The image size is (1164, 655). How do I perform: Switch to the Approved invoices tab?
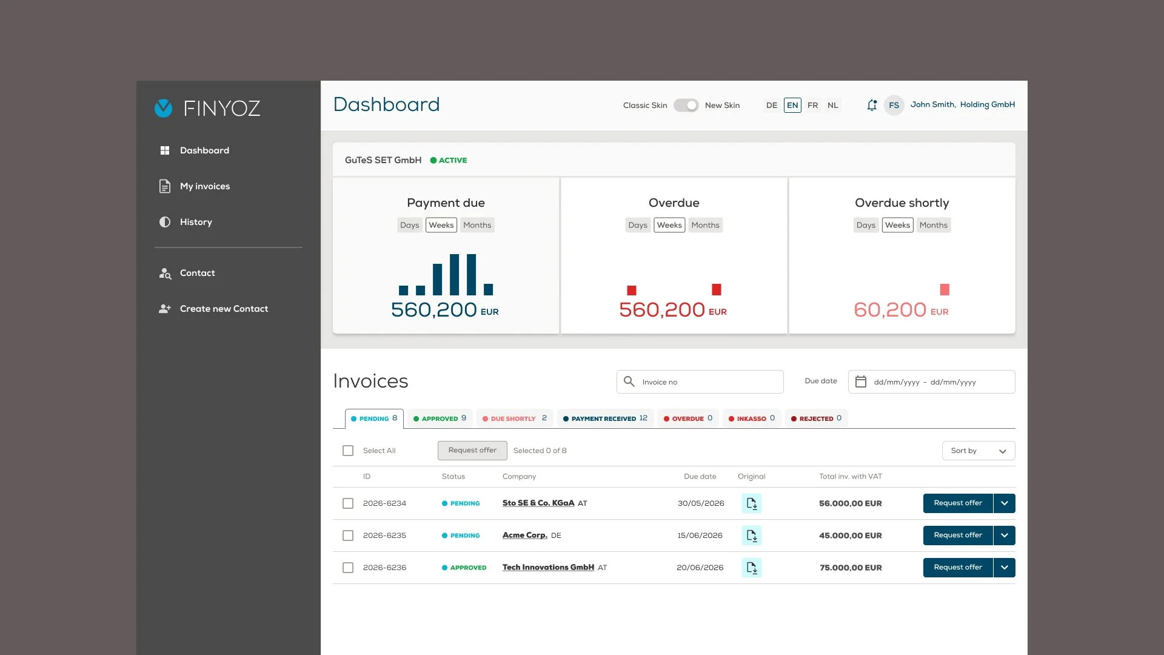click(440, 418)
